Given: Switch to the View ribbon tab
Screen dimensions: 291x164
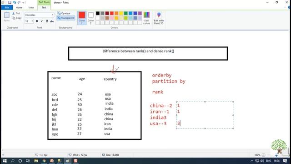Looking at the screenshot, I should [x=31, y=7].
